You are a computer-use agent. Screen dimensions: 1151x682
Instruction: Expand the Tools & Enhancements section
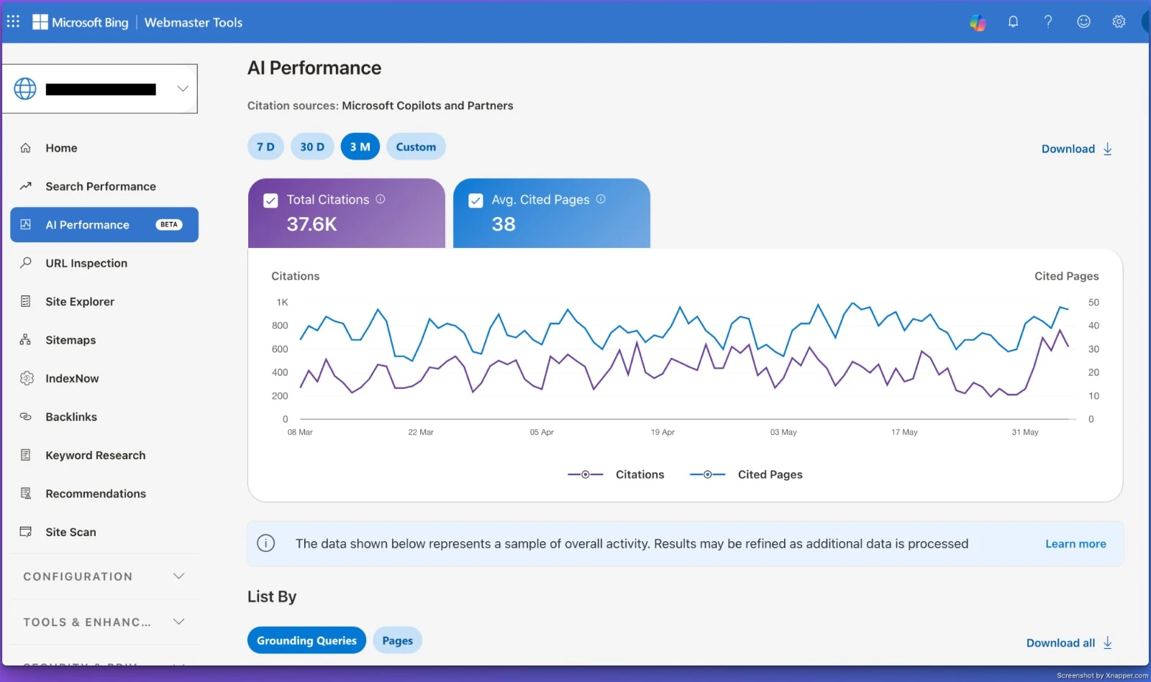click(104, 622)
